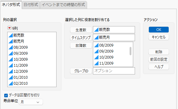Select 販売数 text assigned to 生産数

click(105, 30)
